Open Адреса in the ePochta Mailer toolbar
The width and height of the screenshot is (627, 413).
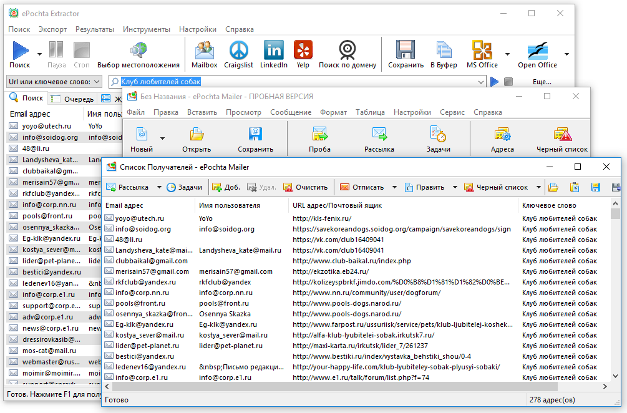tap(502, 138)
